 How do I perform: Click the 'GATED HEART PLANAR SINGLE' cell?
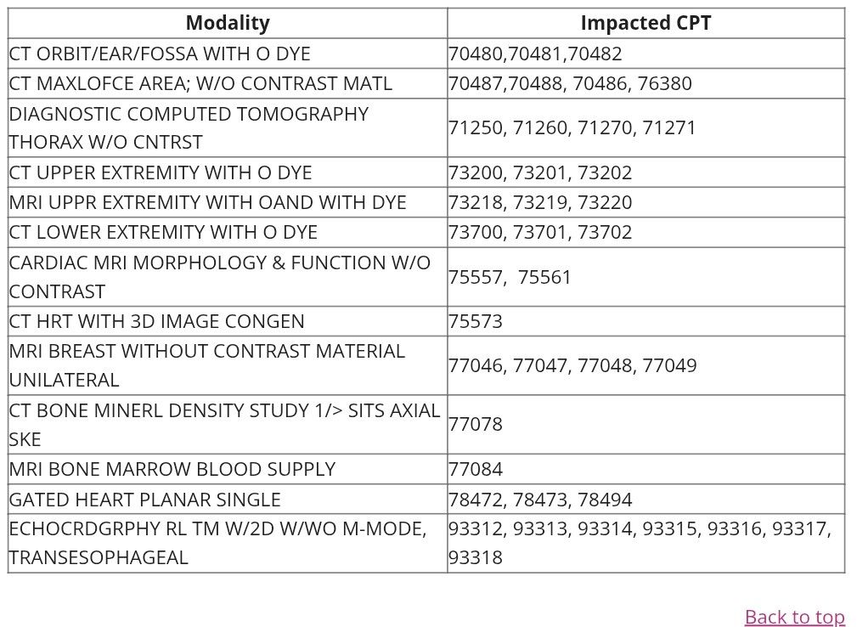tap(144, 500)
